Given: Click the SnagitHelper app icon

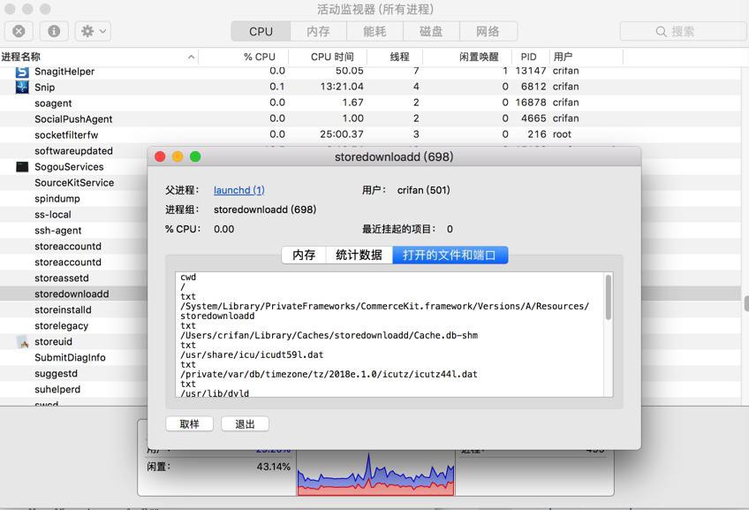Looking at the screenshot, I should (22, 72).
